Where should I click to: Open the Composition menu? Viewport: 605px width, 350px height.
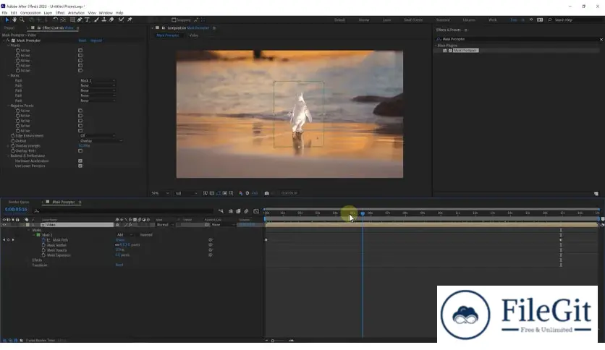click(30, 13)
